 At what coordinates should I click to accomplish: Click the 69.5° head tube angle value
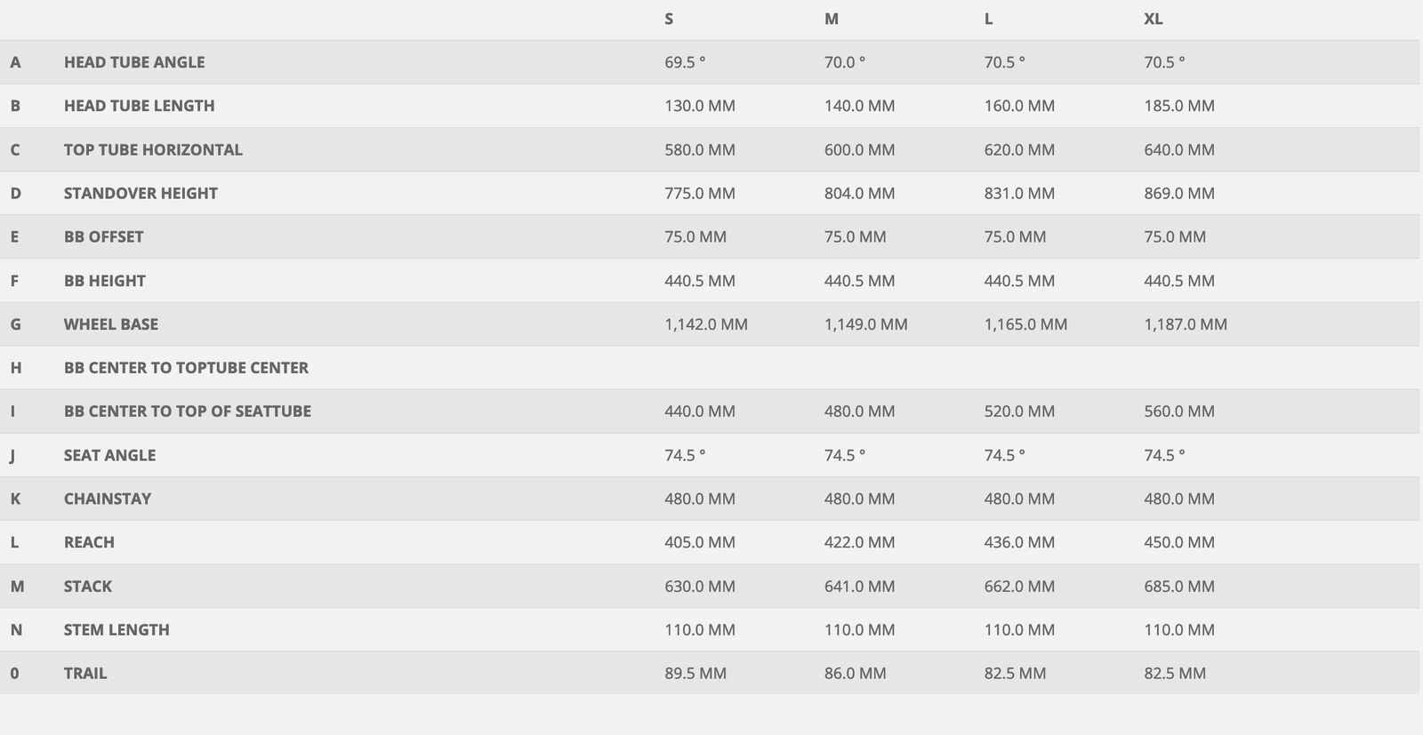(685, 62)
